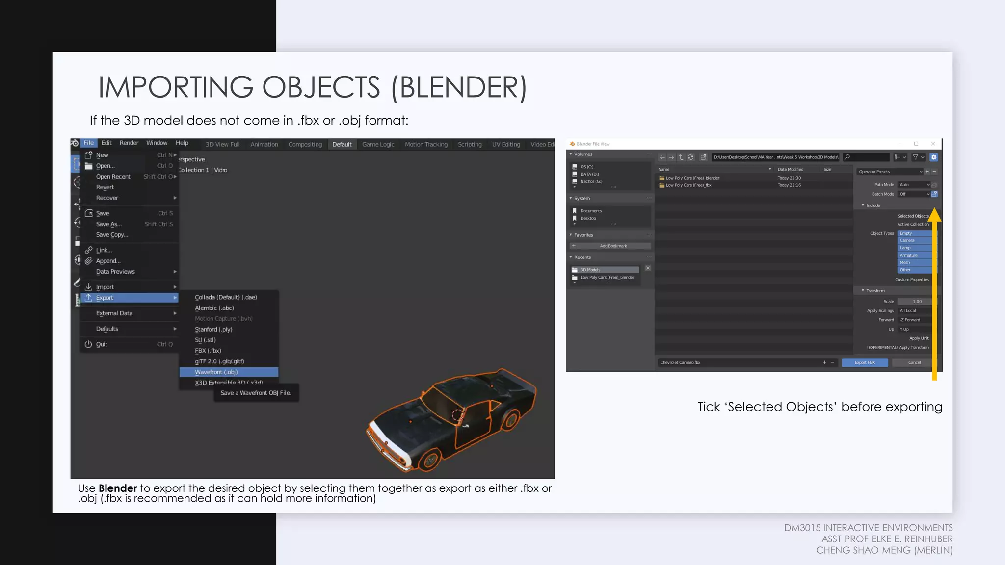This screenshot has width=1005, height=565.
Task: Enable the Custom Properties option
Action: point(912,280)
